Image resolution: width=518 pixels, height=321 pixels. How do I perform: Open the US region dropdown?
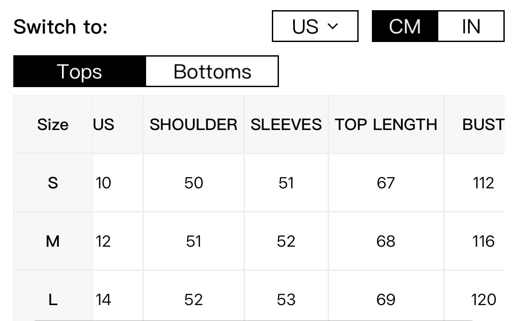click(x=315, y=26)
